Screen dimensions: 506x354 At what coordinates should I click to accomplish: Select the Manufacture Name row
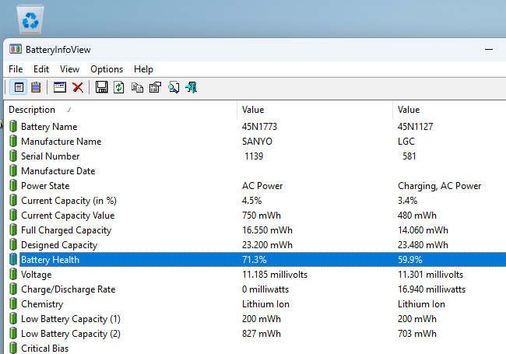click(255, 142)
